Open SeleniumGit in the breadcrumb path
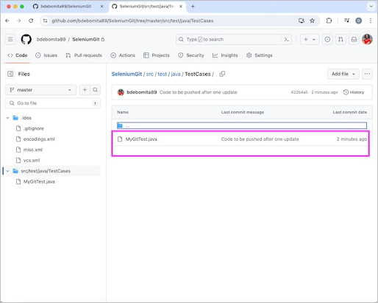This screenshot has width=378, height=303. 126,74
